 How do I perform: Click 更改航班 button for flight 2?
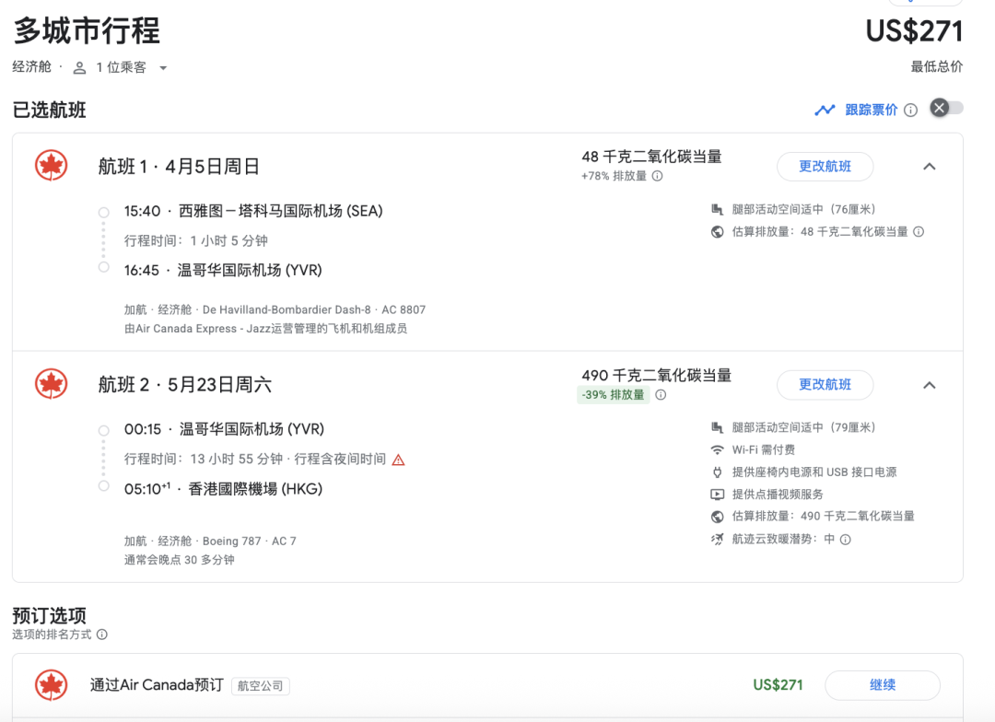click(825, 385)
